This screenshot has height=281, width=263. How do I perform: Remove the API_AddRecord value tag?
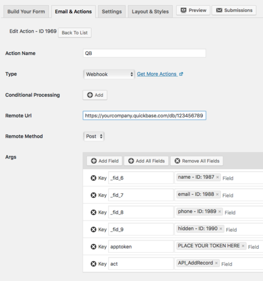coord(216,263)
